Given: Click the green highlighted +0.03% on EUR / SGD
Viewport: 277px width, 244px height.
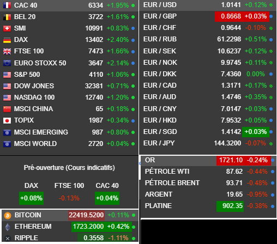Looking at the screenshot, I should (x=256, y=132).
